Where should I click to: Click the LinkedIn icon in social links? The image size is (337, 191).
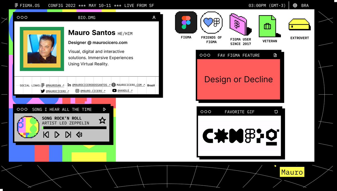coord(69,85)
